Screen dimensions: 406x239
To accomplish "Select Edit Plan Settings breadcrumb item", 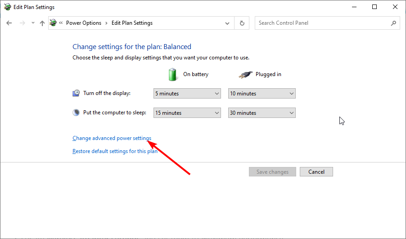I will click(132, 23).
